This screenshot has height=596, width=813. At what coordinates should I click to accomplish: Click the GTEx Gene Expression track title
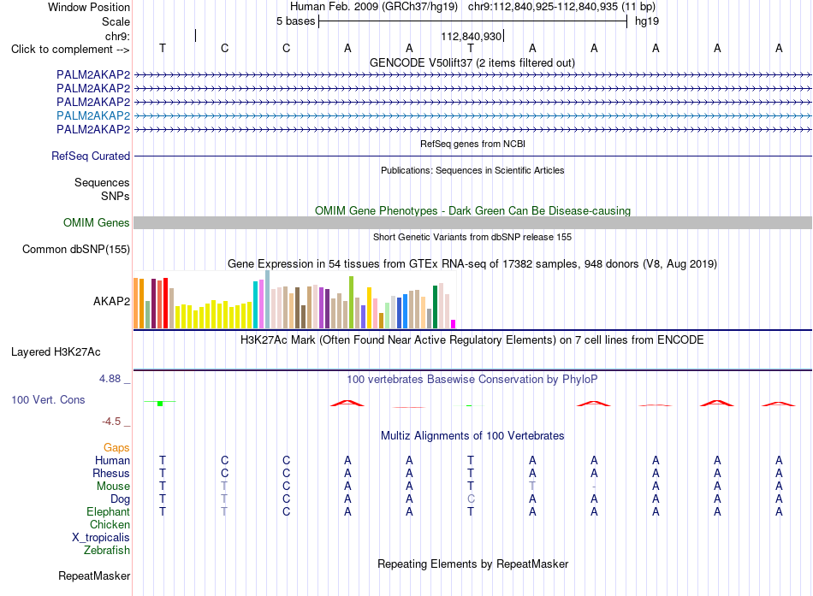tap(472, 263)
